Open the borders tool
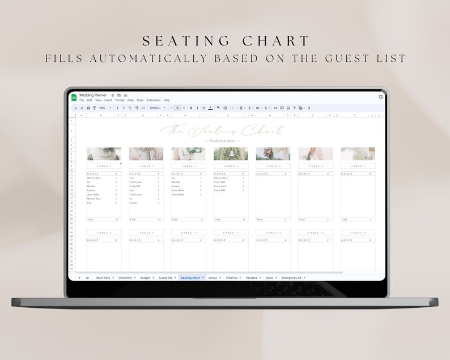The height and width of the screenshot is (360, 450). [x=226, y=108]
